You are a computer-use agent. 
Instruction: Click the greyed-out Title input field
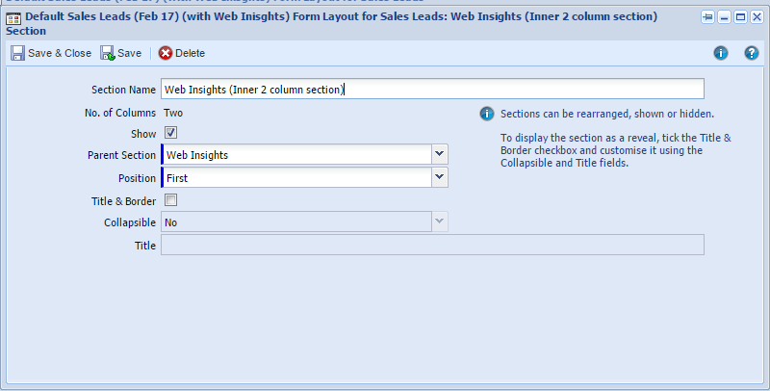[x=432, y=245]
